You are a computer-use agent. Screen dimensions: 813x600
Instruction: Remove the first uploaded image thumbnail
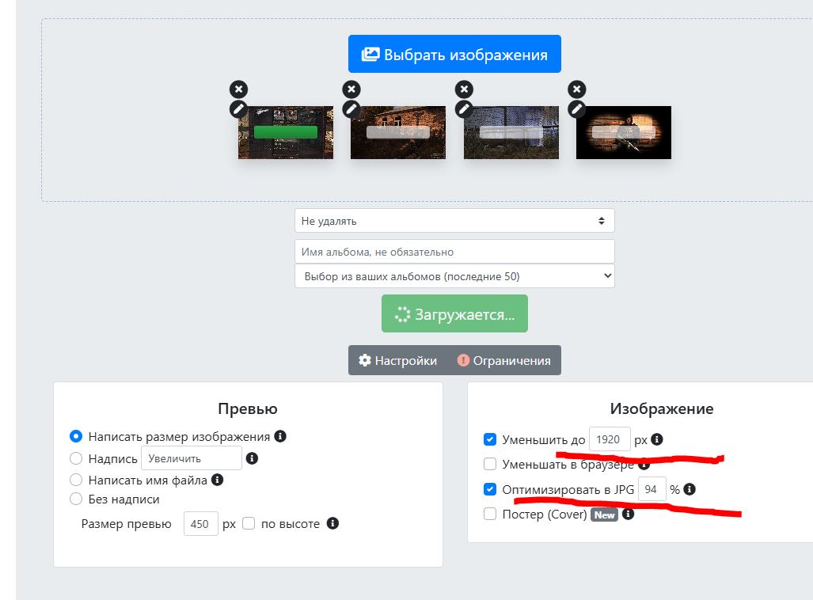click(239, 89)
